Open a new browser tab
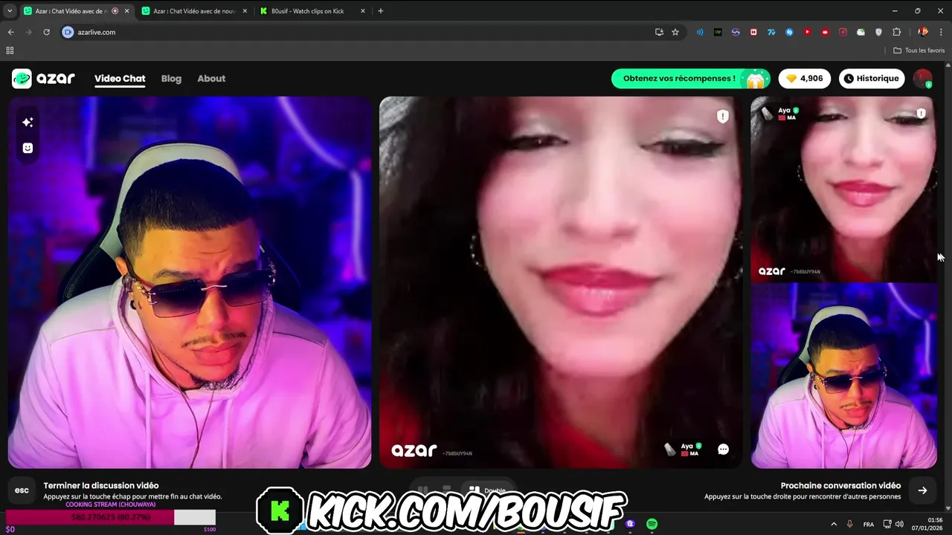The height and width of the screenshot is (535, 952). 381,11
